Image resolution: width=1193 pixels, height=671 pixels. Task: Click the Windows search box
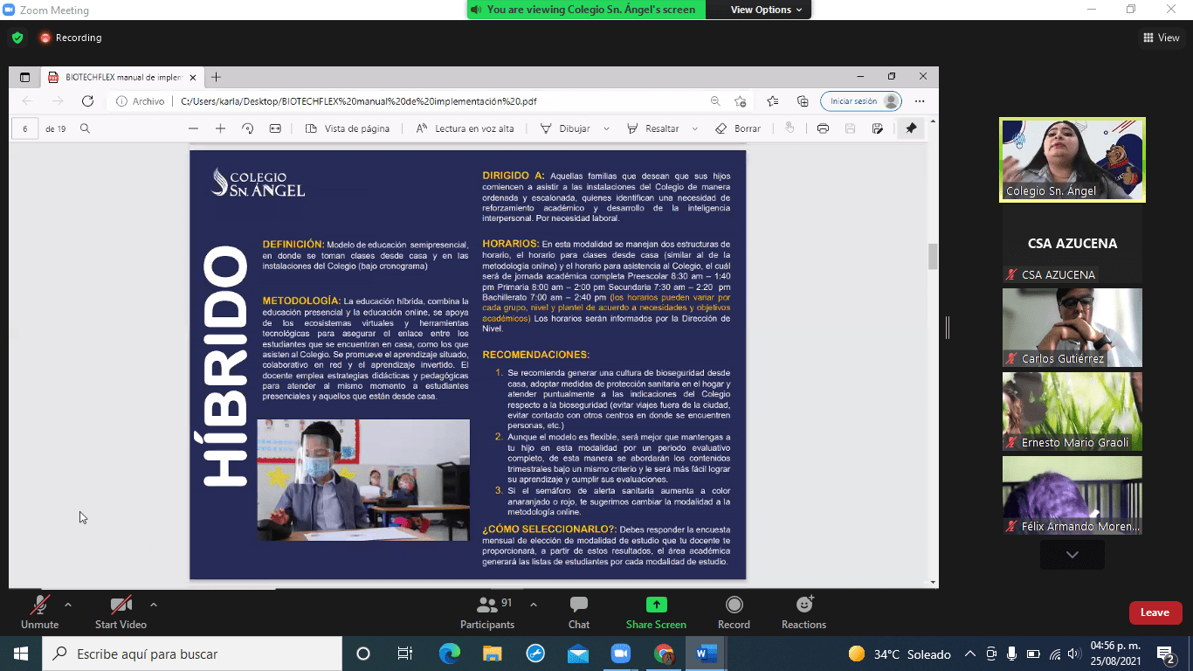[192, 654]
